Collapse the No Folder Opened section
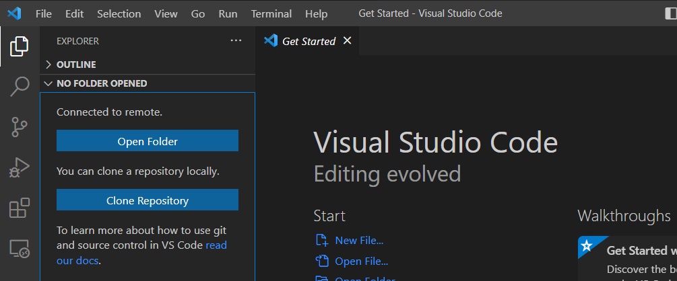The image size is (677, 281). [x=101, y=83]
